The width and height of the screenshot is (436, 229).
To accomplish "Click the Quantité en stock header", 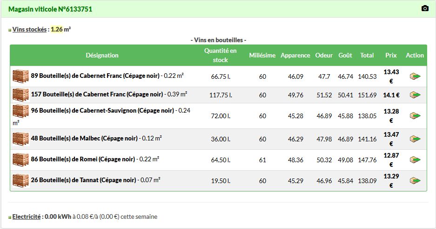I will (x=220, y=55).
